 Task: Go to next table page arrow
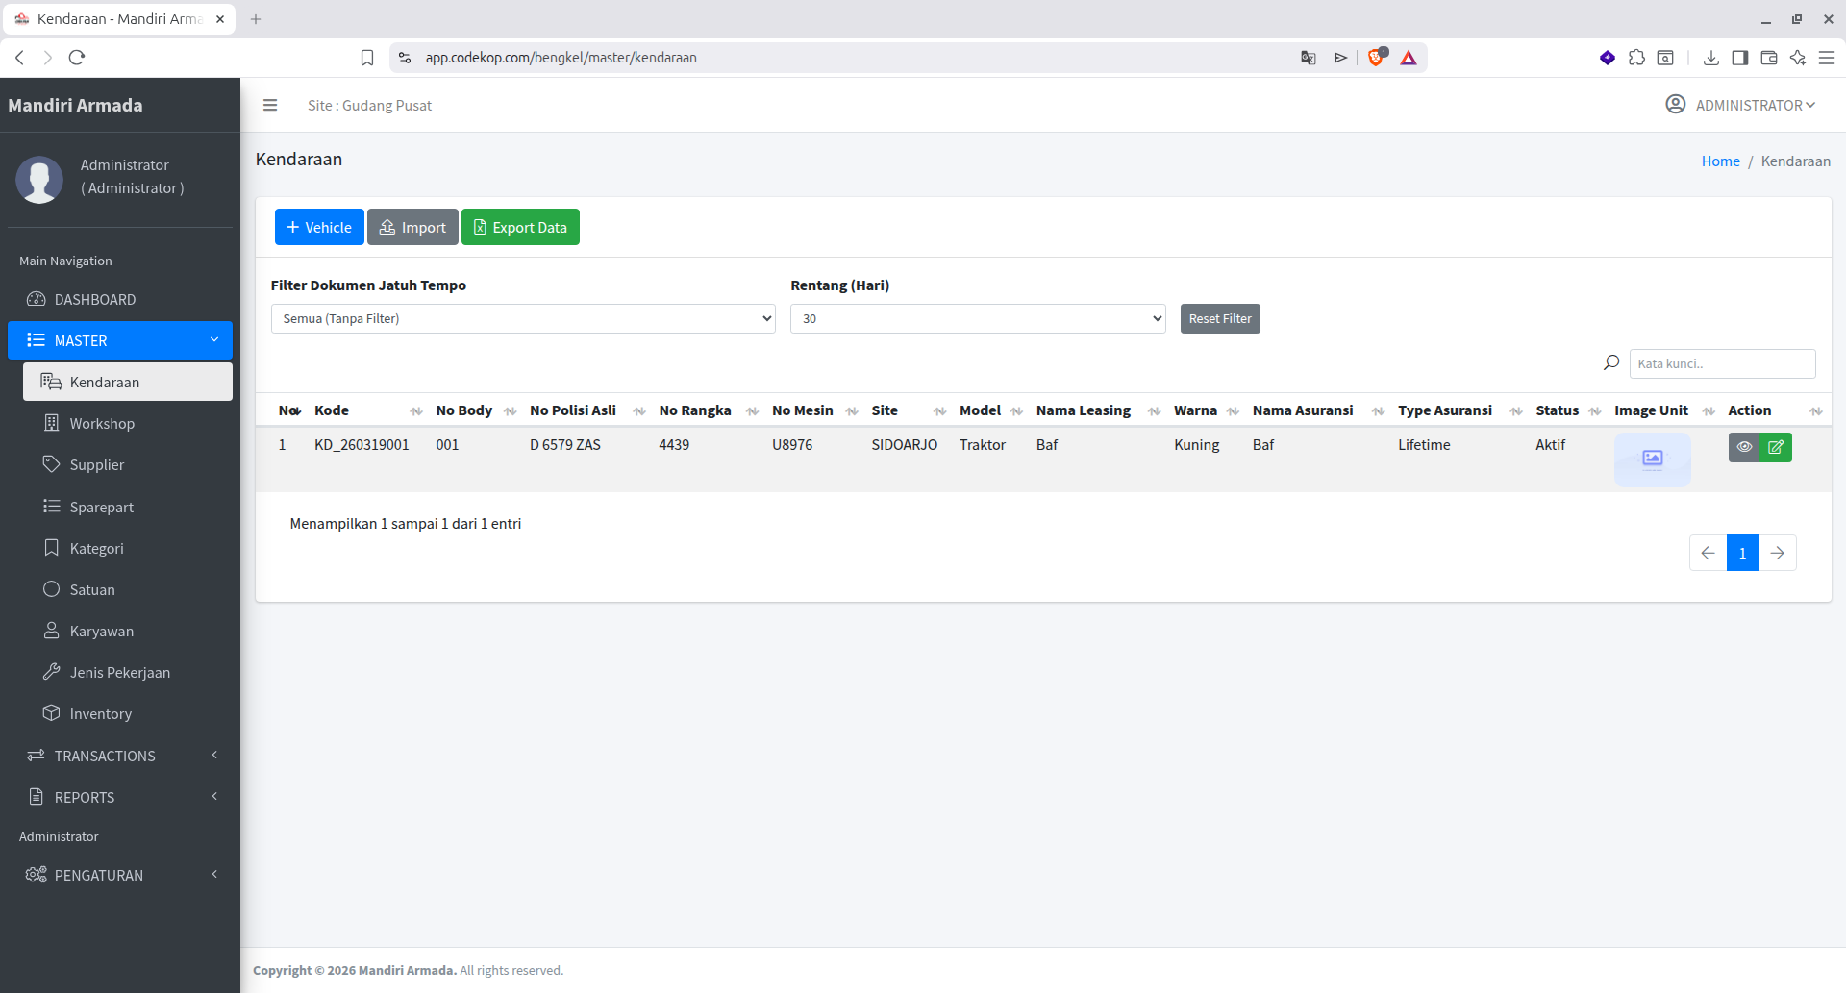pos(1778,553)
